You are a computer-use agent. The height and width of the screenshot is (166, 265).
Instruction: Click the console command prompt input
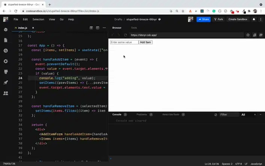point(187,158)
